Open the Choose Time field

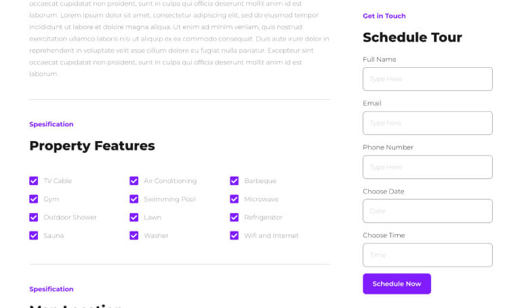coord(427,255)
